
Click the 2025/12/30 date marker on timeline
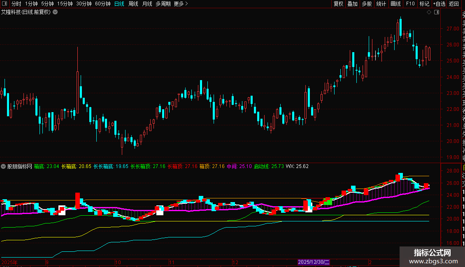(x=314, y=262)
